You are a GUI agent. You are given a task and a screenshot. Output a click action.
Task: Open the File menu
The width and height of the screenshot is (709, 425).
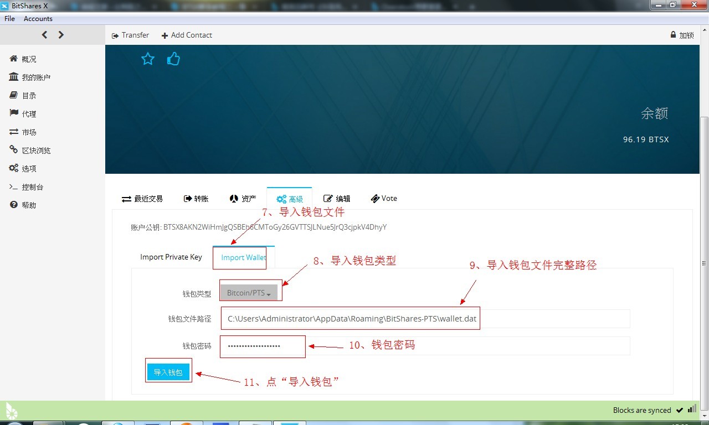tap(9, 19)
